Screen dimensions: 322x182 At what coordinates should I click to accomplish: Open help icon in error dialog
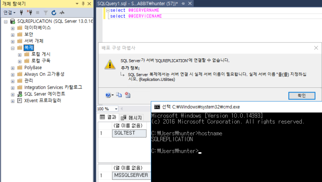pos(108,95)
